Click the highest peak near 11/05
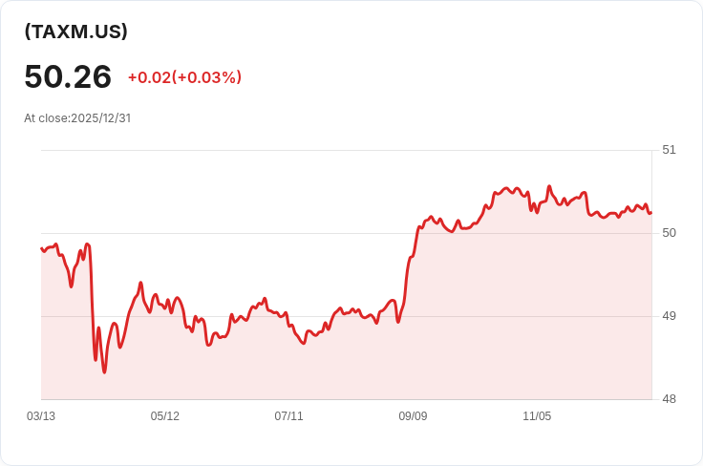The height and width of the screenshot is (466, 703). click(x=549, y=186)
